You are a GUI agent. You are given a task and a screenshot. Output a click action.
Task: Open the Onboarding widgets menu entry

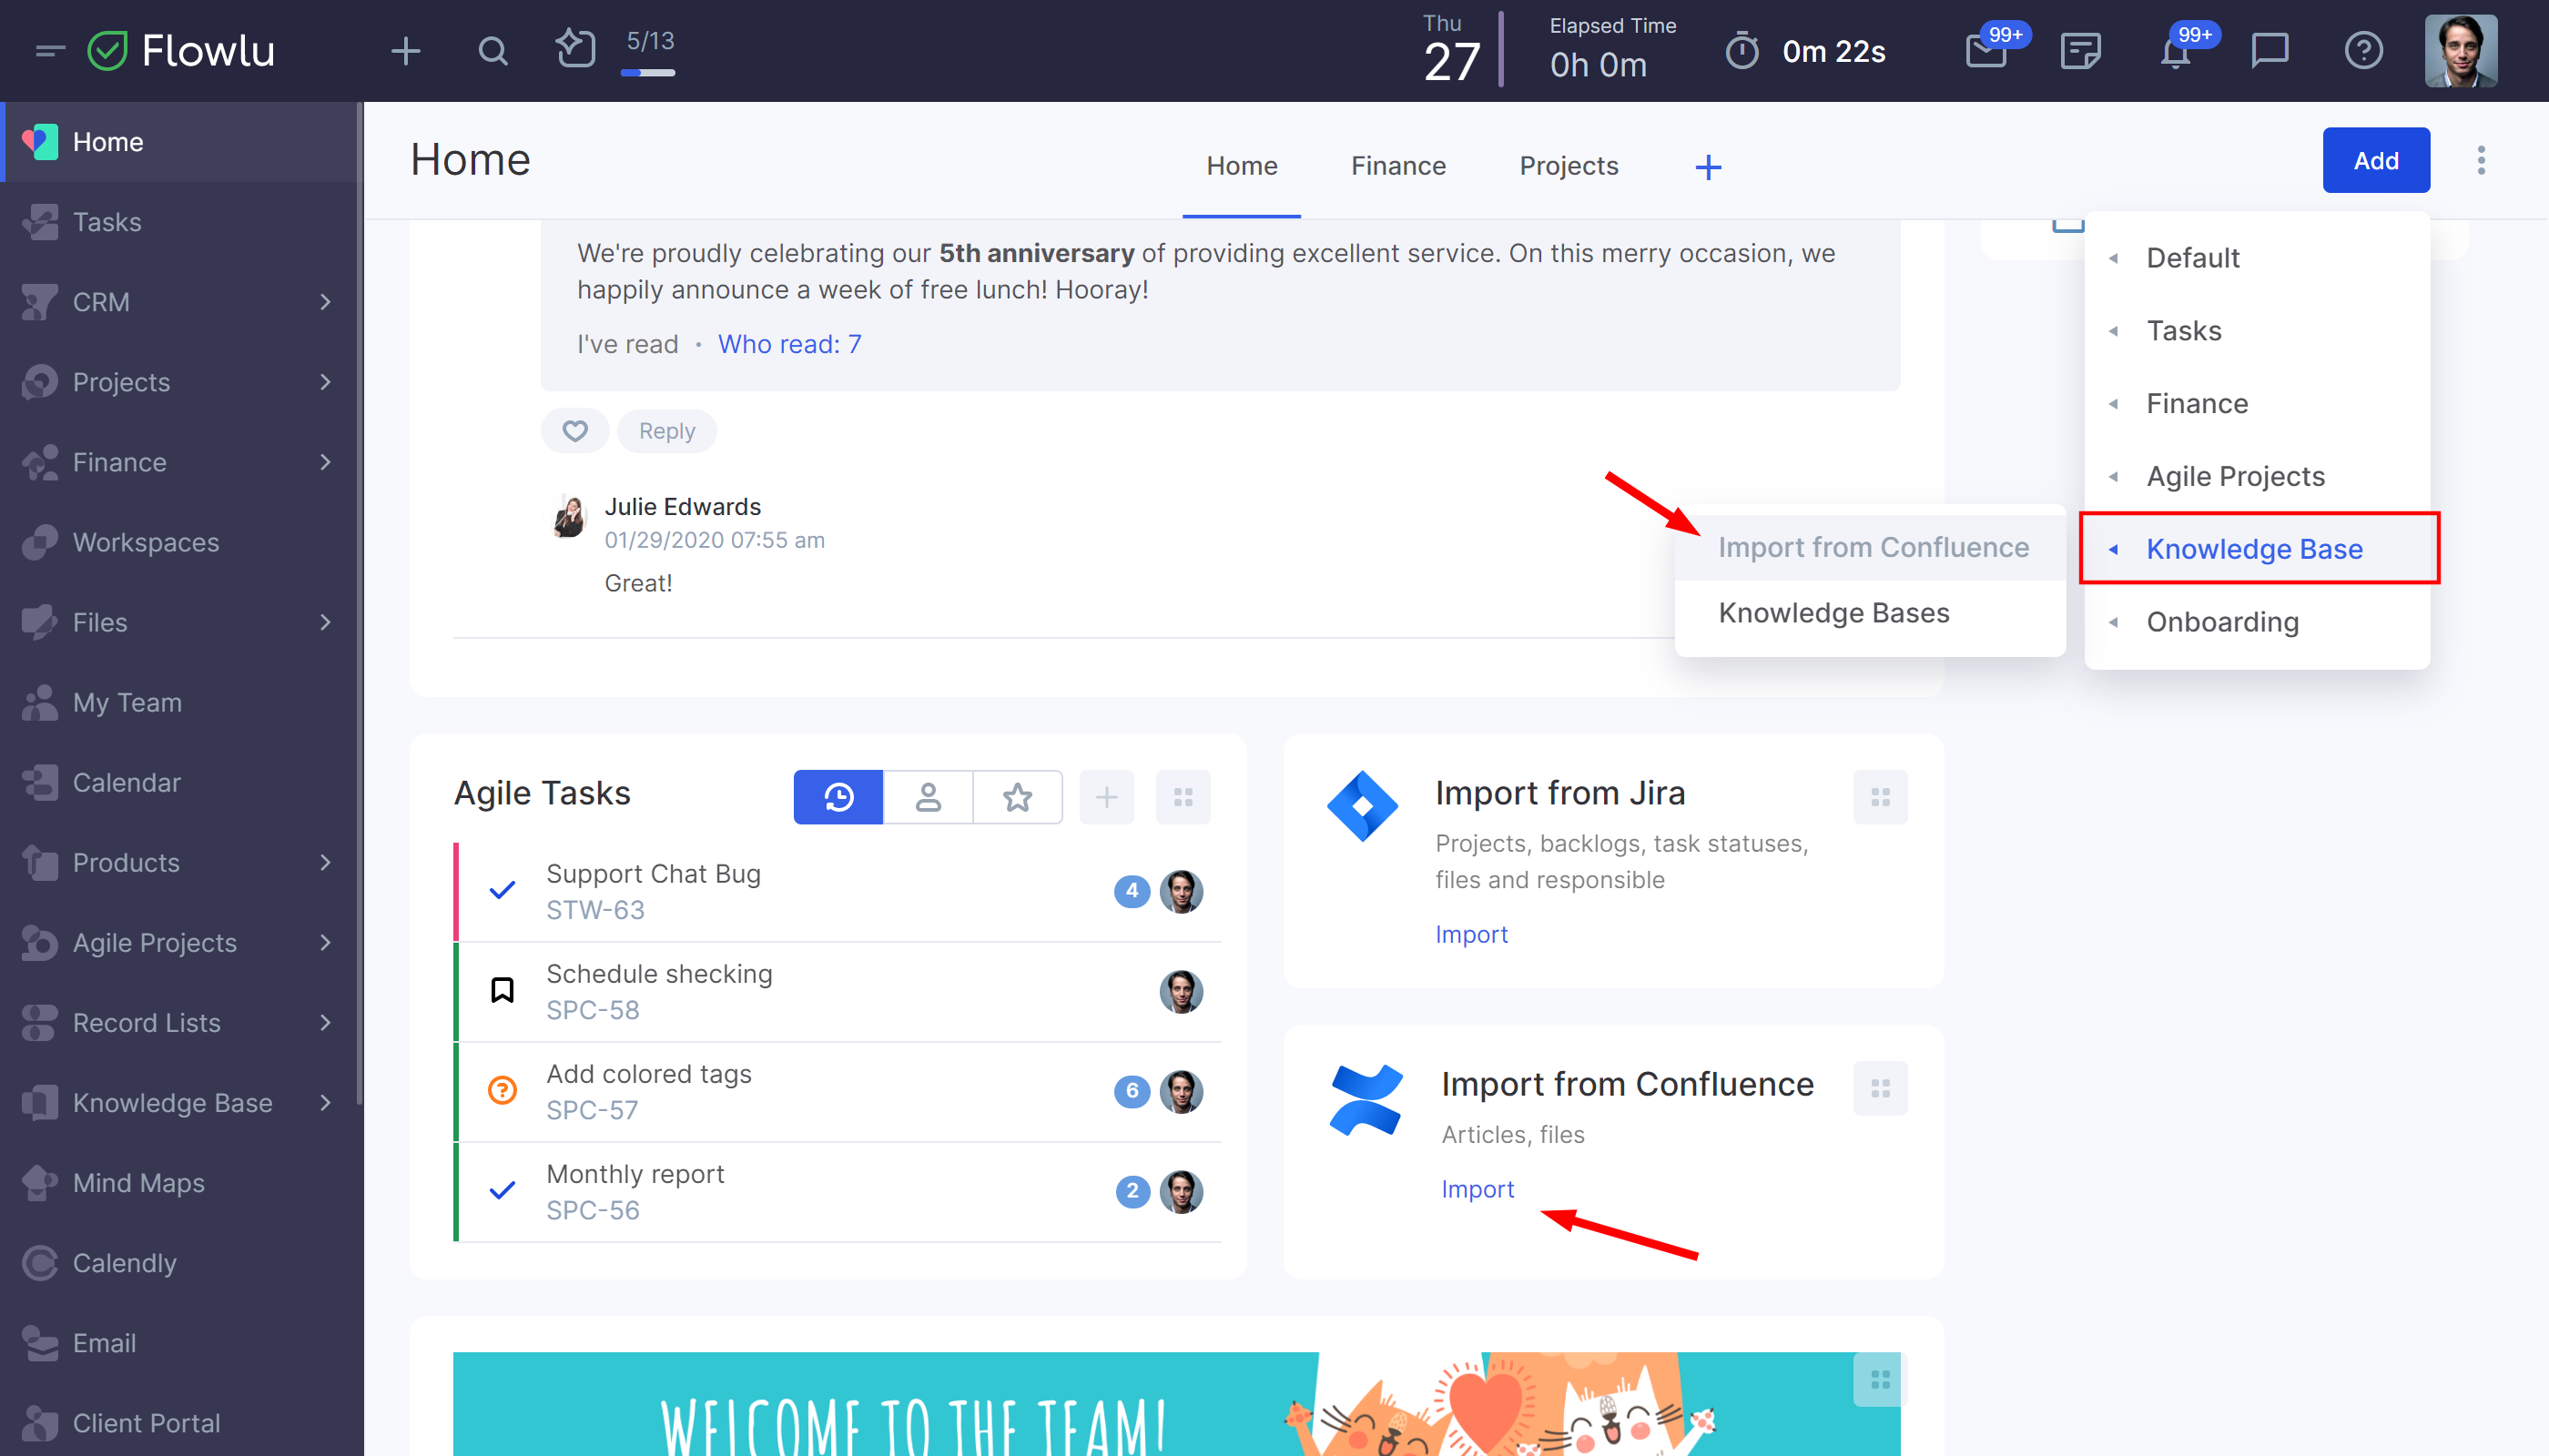[x=2257, y=622]
